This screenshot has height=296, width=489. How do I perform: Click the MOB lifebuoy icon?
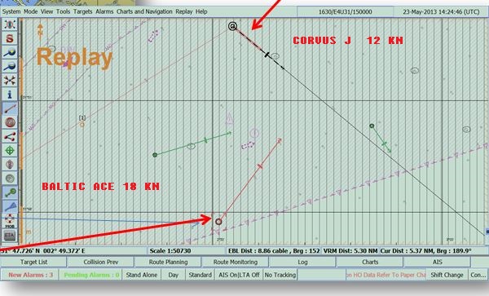coord(10,220)
